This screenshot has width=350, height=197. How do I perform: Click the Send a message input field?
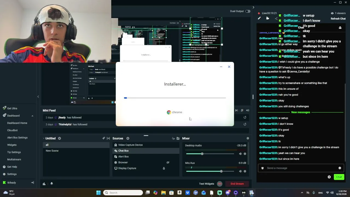click(301, 168)
